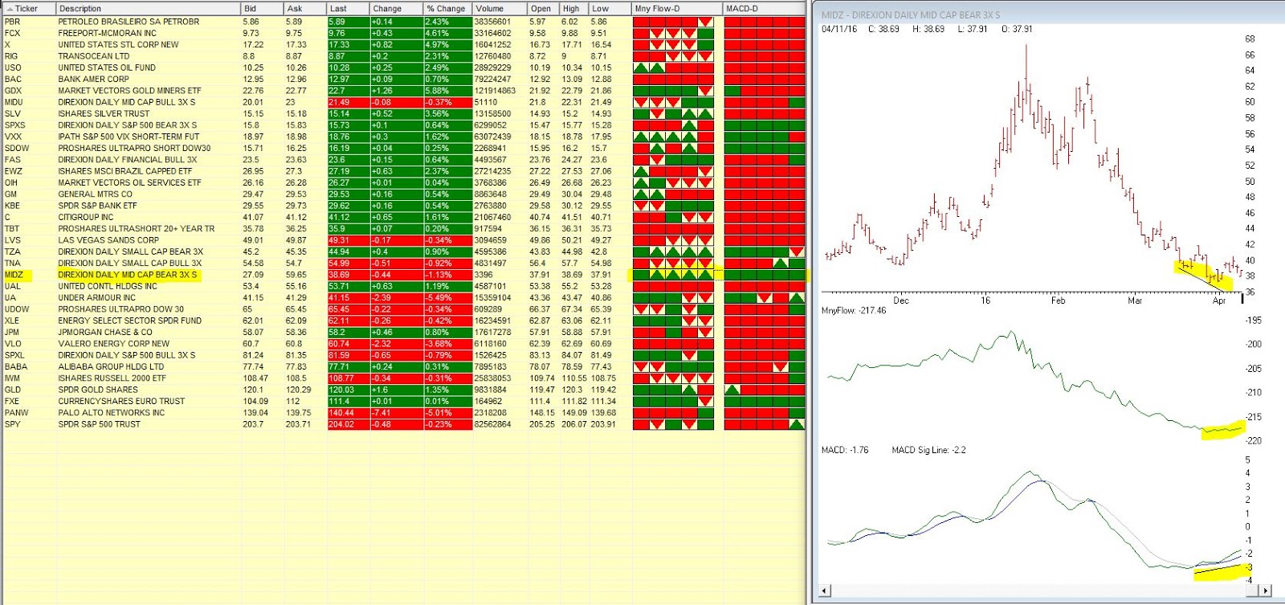The image size is (1285, 605).
Task: Select the SDOW ticker
Action: click(16, 149)
